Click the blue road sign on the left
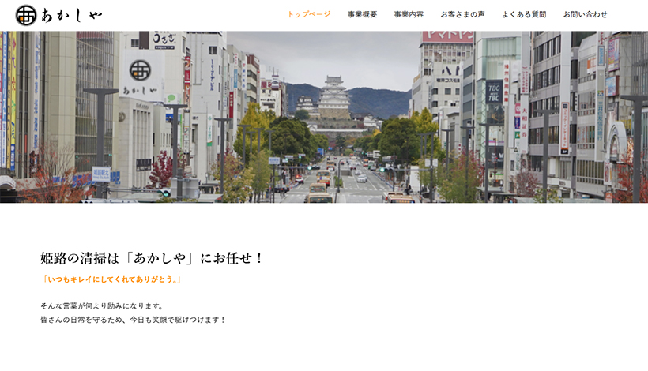 click(x=100, y=174)
